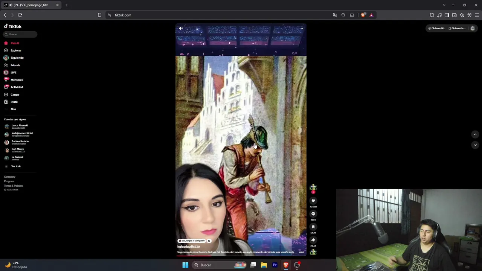Seek within the video progress bar
This screenshot has width=482, height=271.
[x=241, y=256]
